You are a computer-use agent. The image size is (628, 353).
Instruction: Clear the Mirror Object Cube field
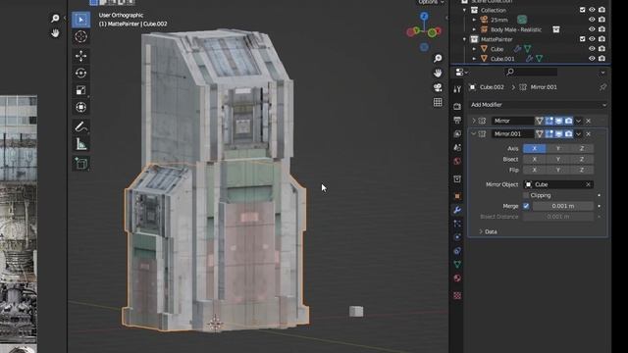588,184
